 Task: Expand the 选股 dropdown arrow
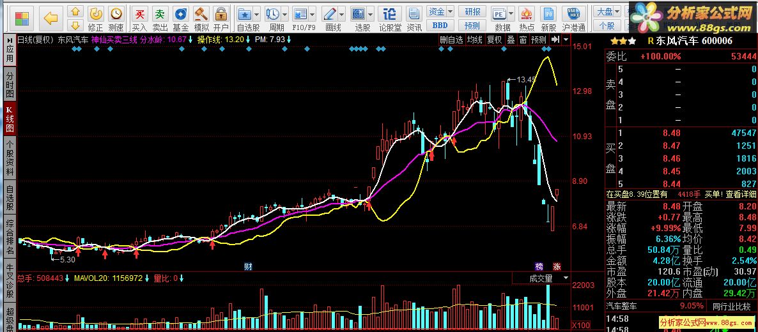[370, 13]
